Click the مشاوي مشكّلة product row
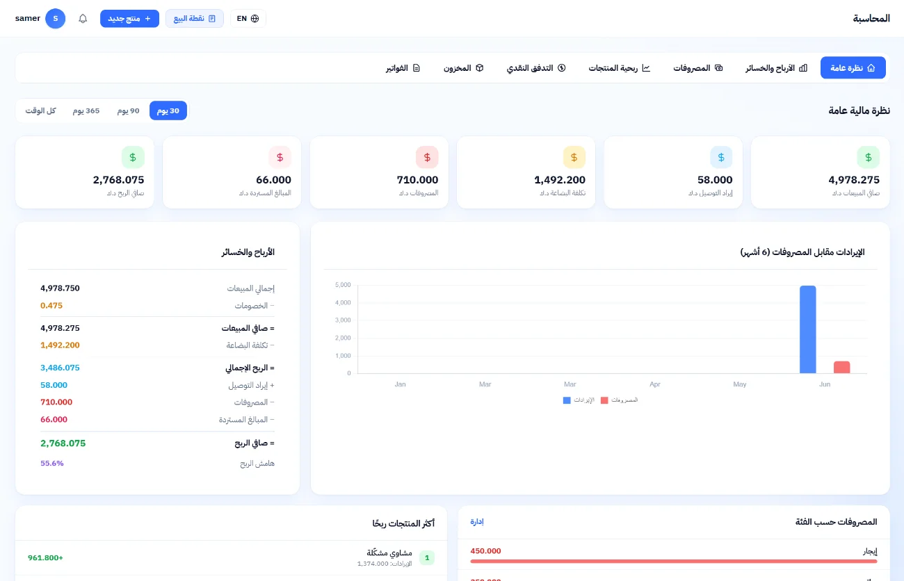 pos(231,557)
